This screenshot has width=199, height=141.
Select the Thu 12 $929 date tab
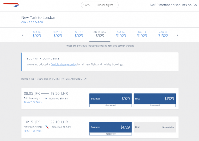pos(79,34)
